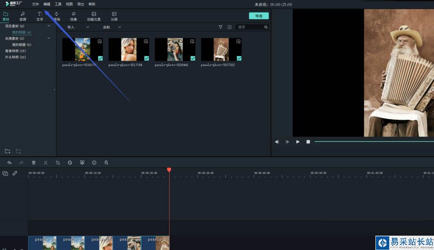Click the green screen portrait icon
434x250 pixels.
[82, 163]
